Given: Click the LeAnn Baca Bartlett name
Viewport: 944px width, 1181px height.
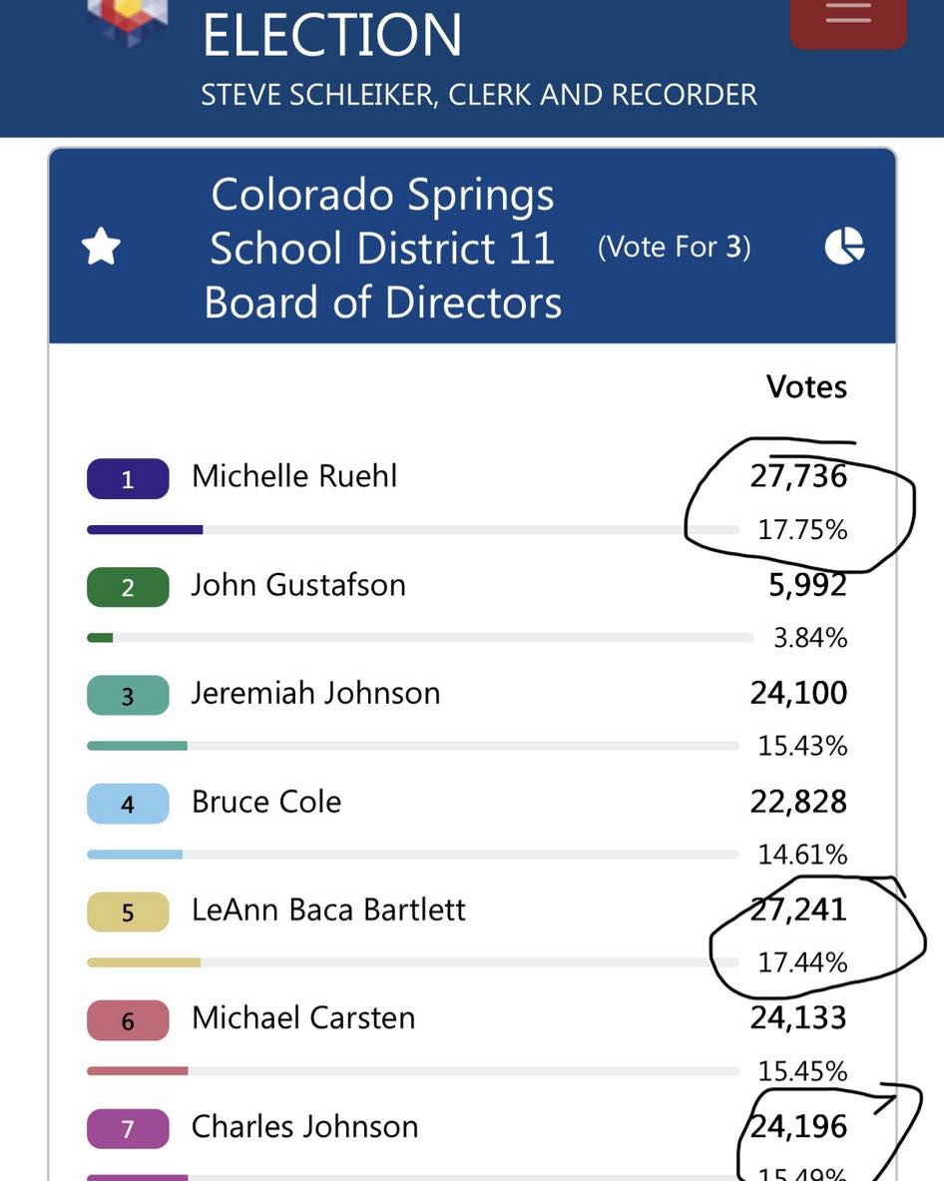Looking at the screenshot, I should 328,909.
